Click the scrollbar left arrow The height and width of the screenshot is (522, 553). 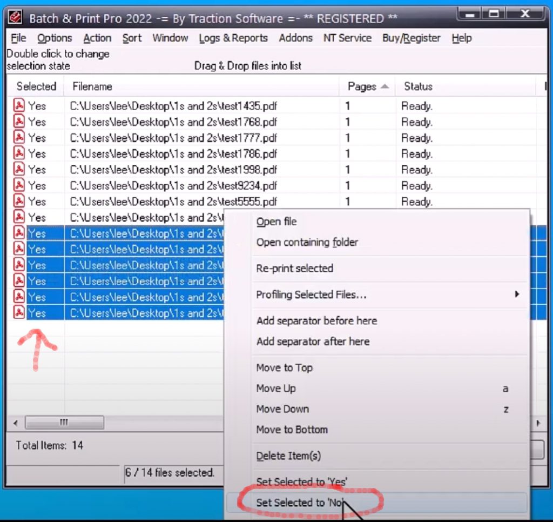[x=15, y=423]
